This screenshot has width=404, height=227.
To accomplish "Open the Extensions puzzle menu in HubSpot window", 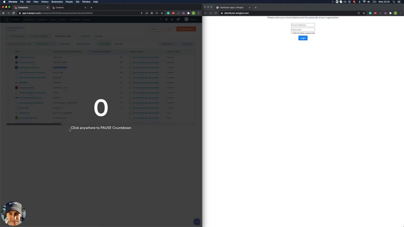I will [x=188, y=13].
